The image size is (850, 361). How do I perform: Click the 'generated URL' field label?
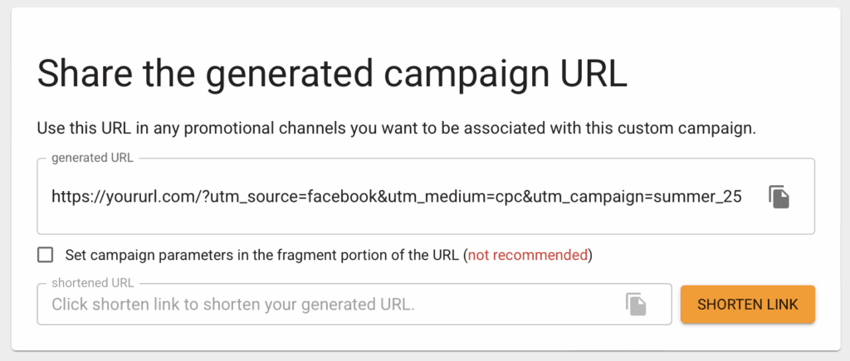92,159
